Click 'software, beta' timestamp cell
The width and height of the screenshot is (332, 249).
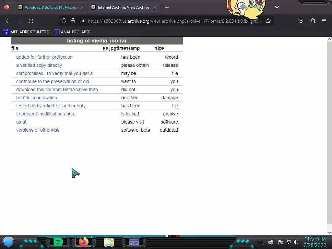click(136, 130)
